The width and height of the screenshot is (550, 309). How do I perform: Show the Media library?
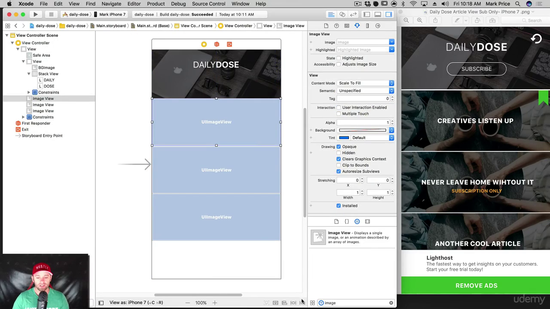[367, 221]
